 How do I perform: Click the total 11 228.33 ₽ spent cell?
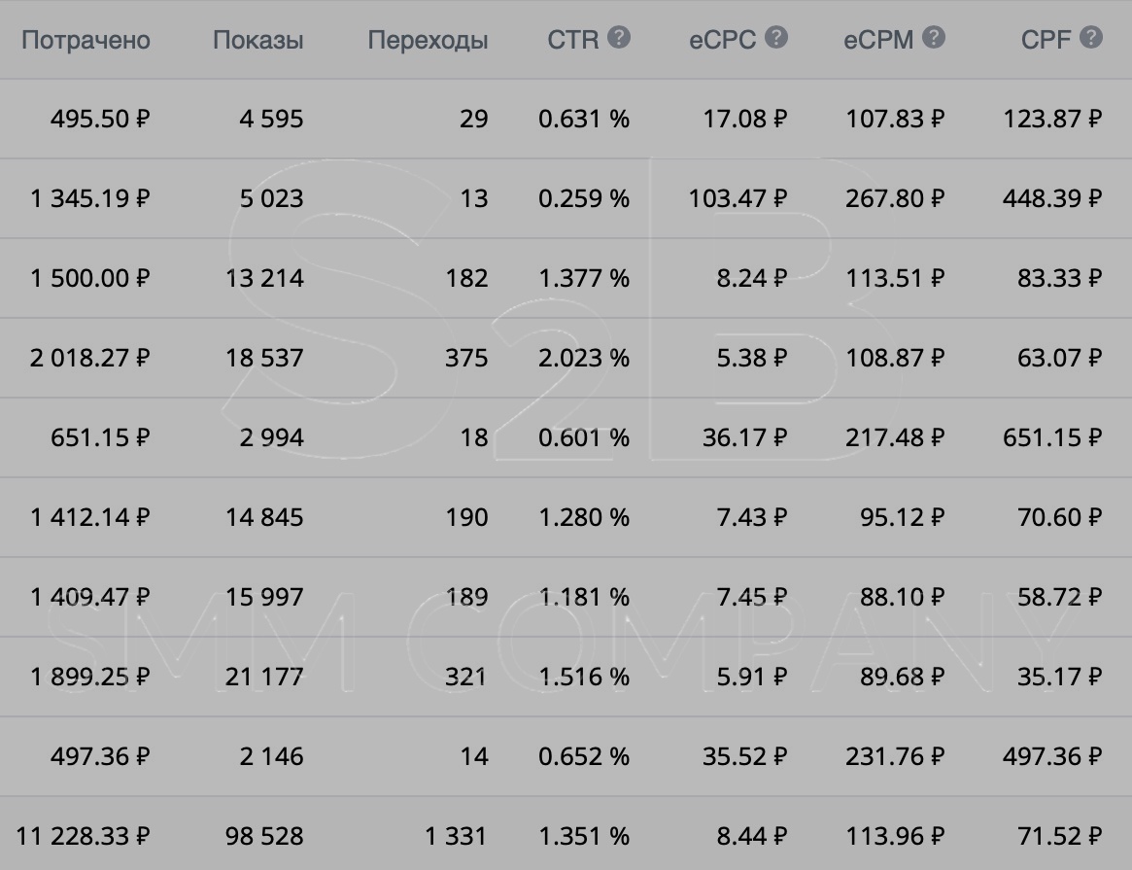pos(84,836)
